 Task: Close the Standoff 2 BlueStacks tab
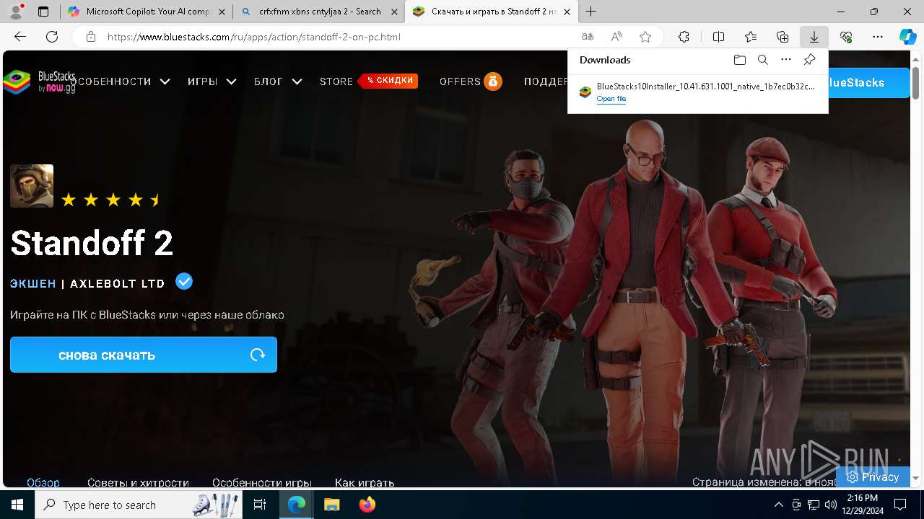(x=567, y=12)
